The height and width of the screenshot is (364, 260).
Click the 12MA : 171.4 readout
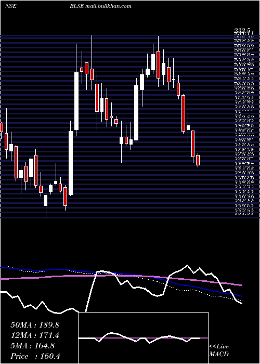35,335
